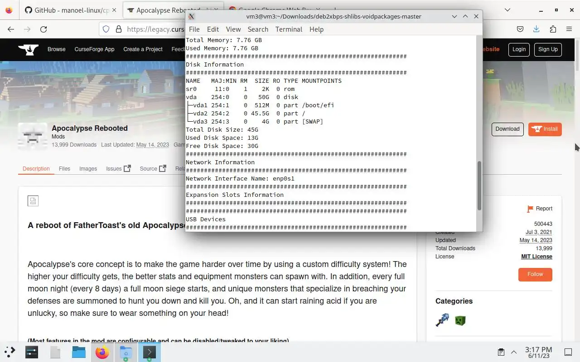Click 'Network Interface Name: enp0s1' line
This screenshot has height=362, width=580.
point(240,178)
